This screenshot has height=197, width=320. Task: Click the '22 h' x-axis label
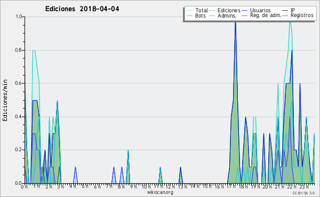[291, 186]
